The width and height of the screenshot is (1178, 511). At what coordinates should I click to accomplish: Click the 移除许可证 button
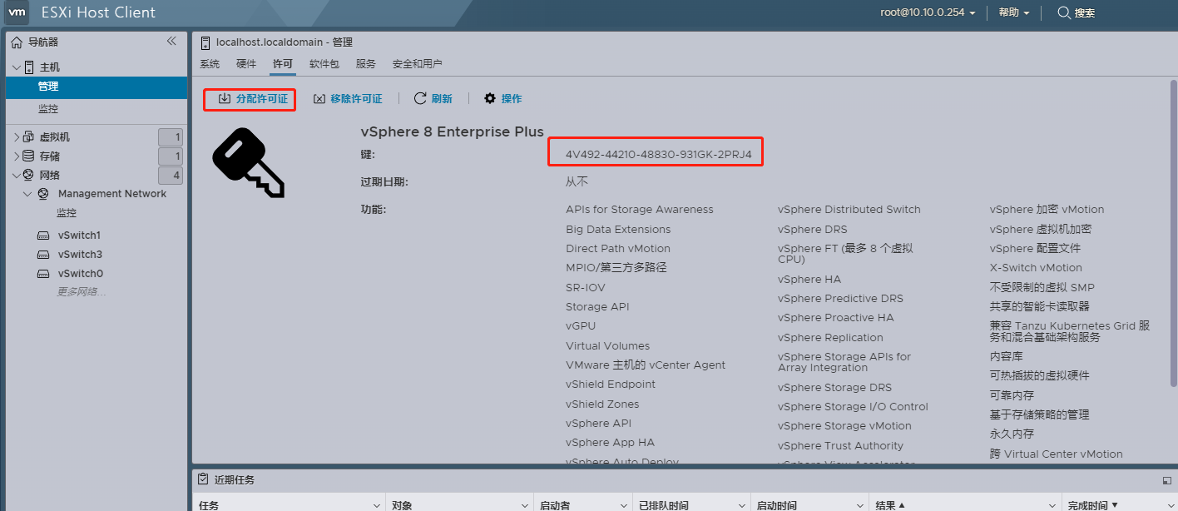[349, 98]
